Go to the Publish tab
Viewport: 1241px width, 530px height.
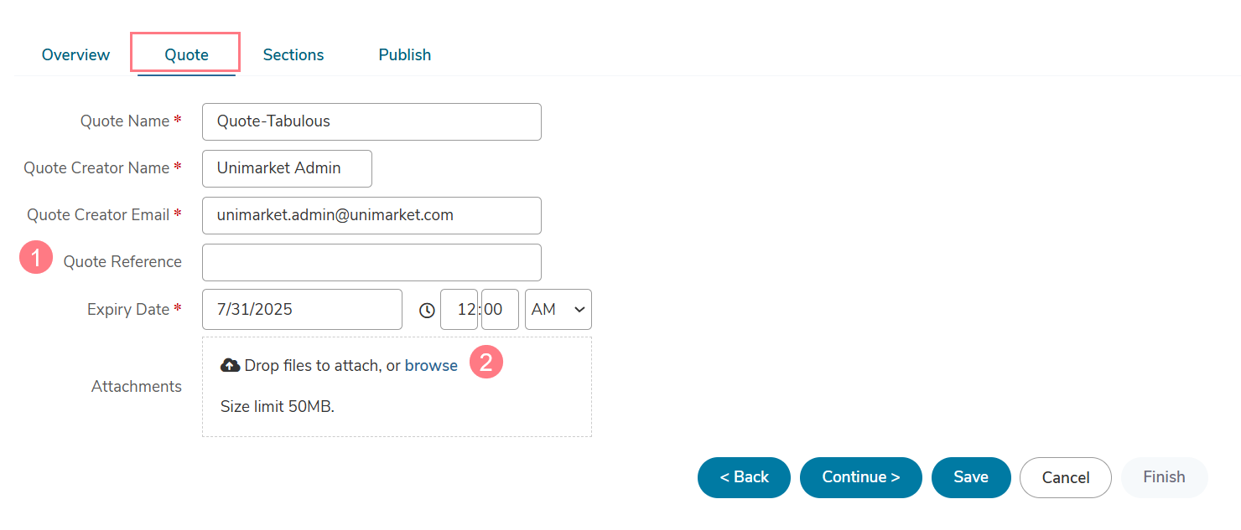[405, 54]
